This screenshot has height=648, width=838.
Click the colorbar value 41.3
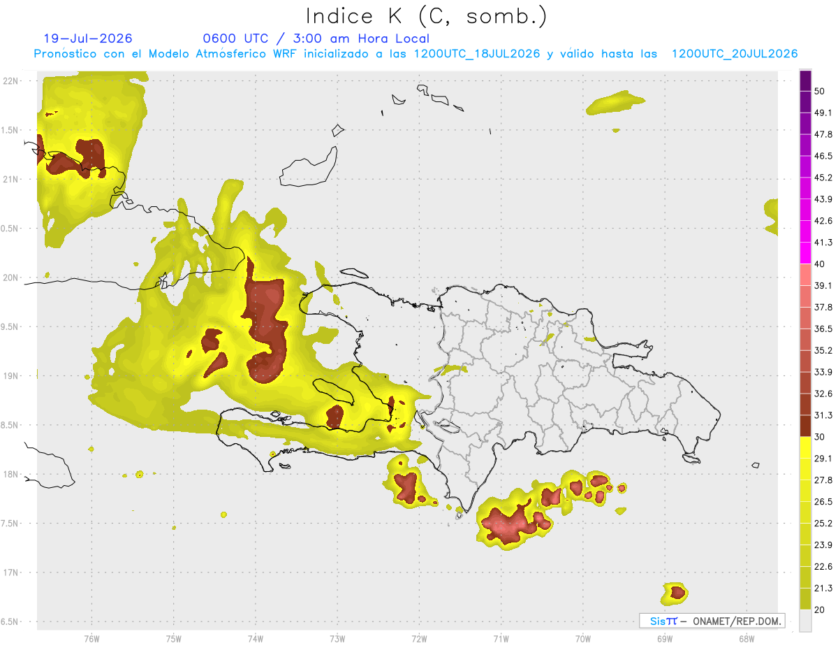(x=824, y=243)
